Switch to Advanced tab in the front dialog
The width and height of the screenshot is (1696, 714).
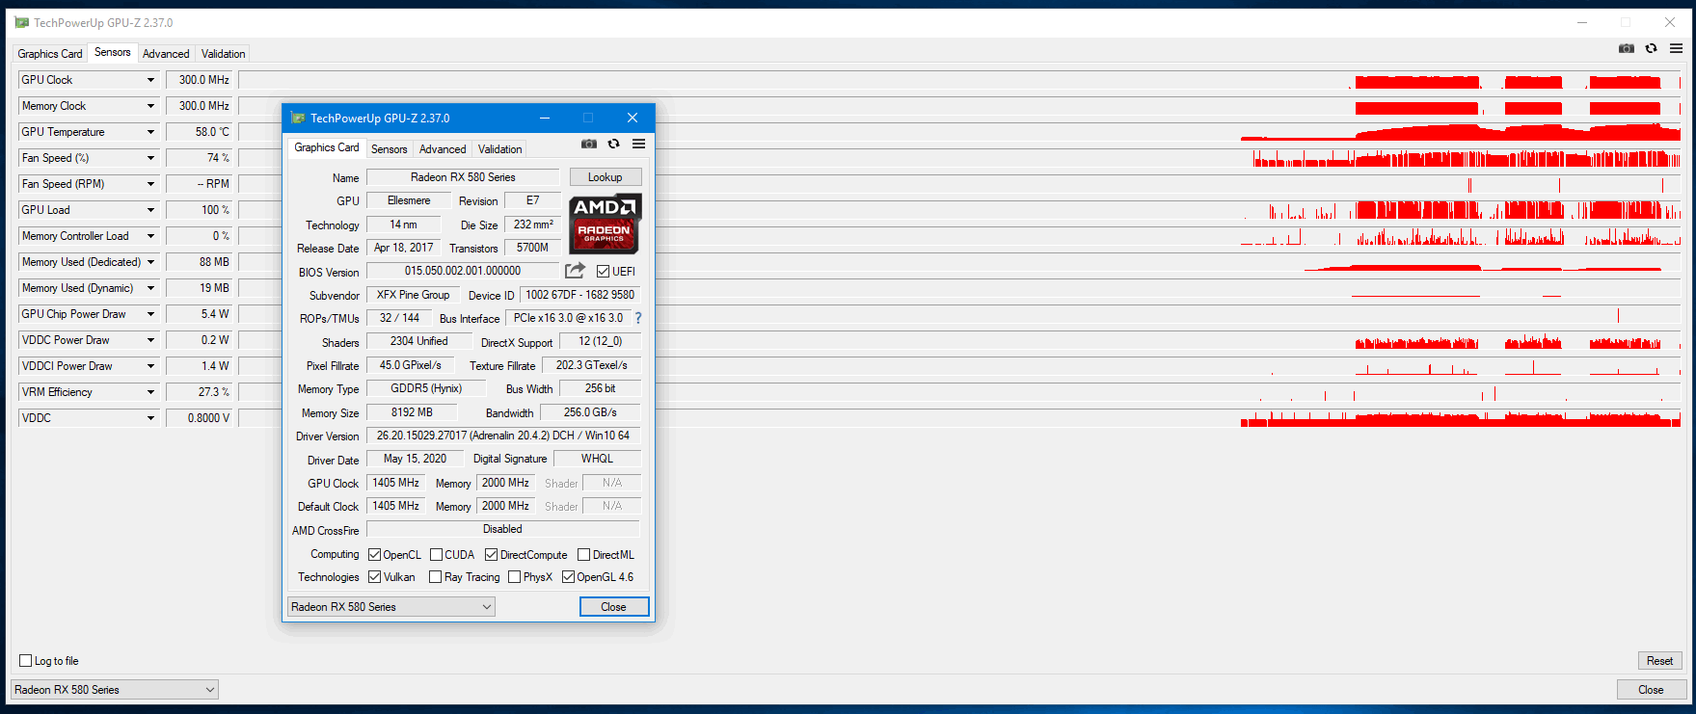(x=443, y=149)
